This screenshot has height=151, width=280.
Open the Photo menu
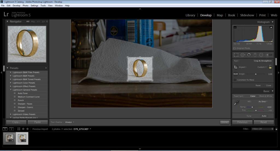(25, 5)
